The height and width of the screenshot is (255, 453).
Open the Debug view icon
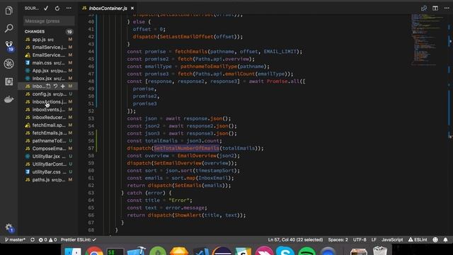pos(9,64)
